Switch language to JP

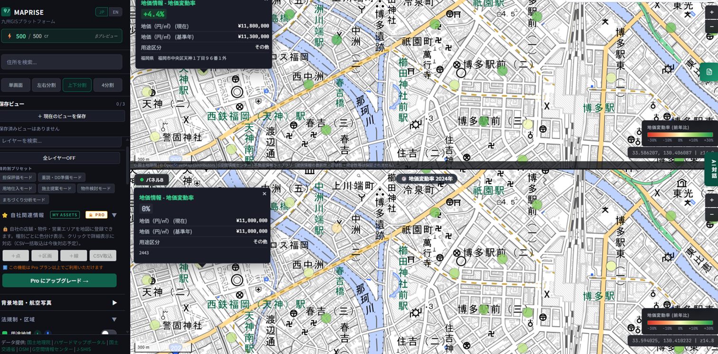(102, 12)
